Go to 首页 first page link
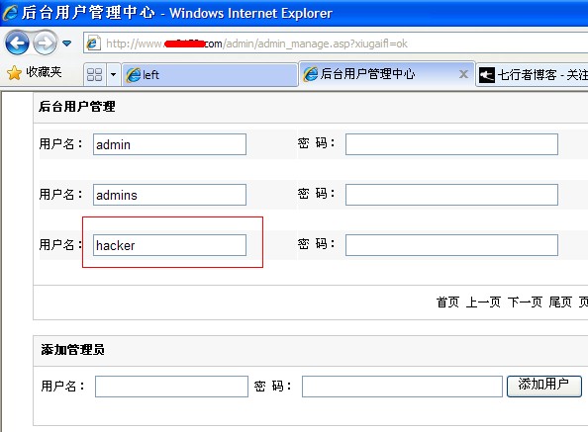This screenshot has height=432, width=588. coord(447,302)
